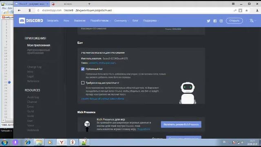Image resolution: width=261 pixels, height=147 pixels.
Task: Open the Jobs menu item
Action: (x=80, y=21)
